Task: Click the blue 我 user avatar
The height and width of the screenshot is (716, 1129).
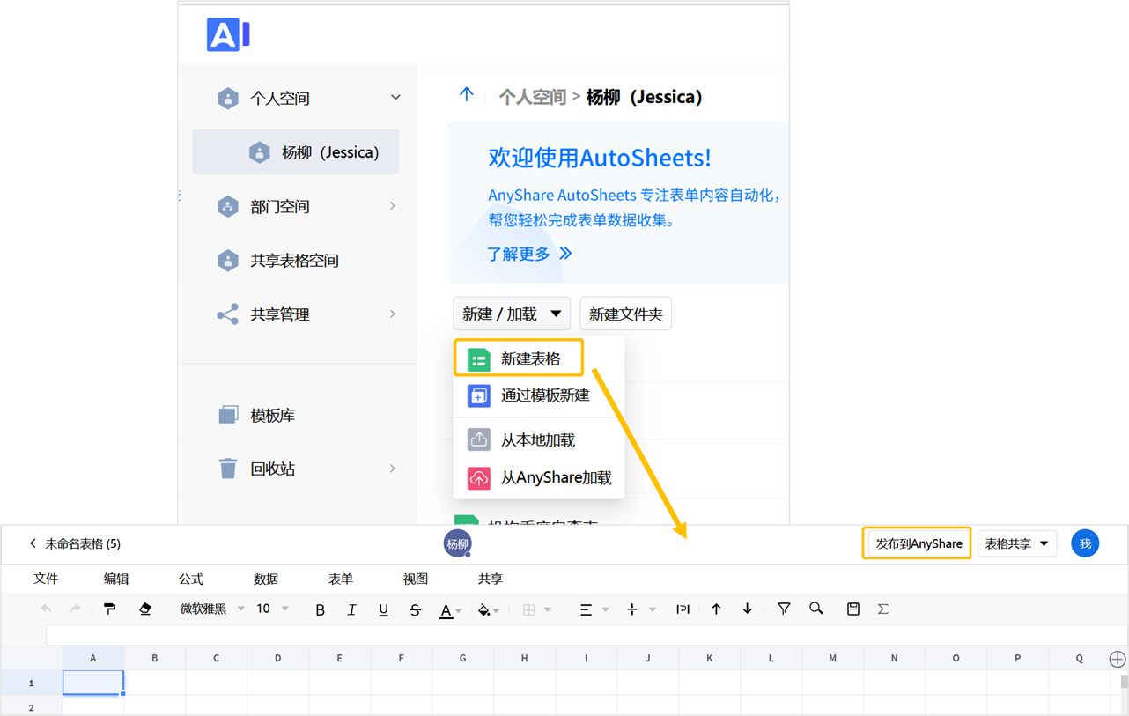Action: [x=1085, y=543]
